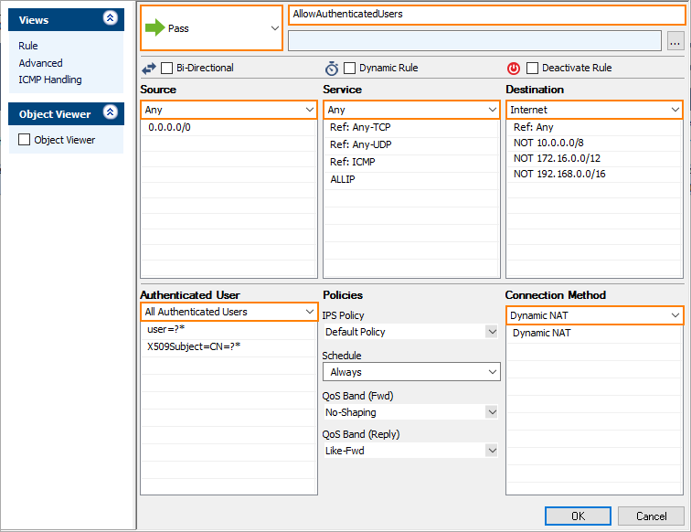Open the Source dropdown showing Any
Viewport: 691px width, 532px height.
pos(229,110)
